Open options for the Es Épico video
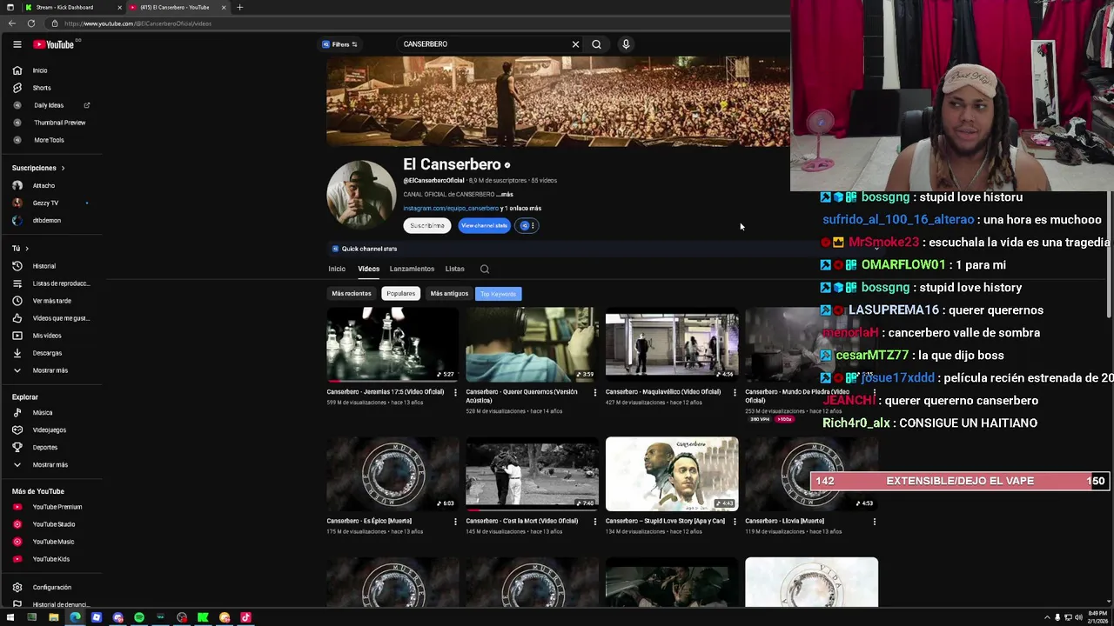The width and height of the screenshot is (1114, 626). point(455,522)
